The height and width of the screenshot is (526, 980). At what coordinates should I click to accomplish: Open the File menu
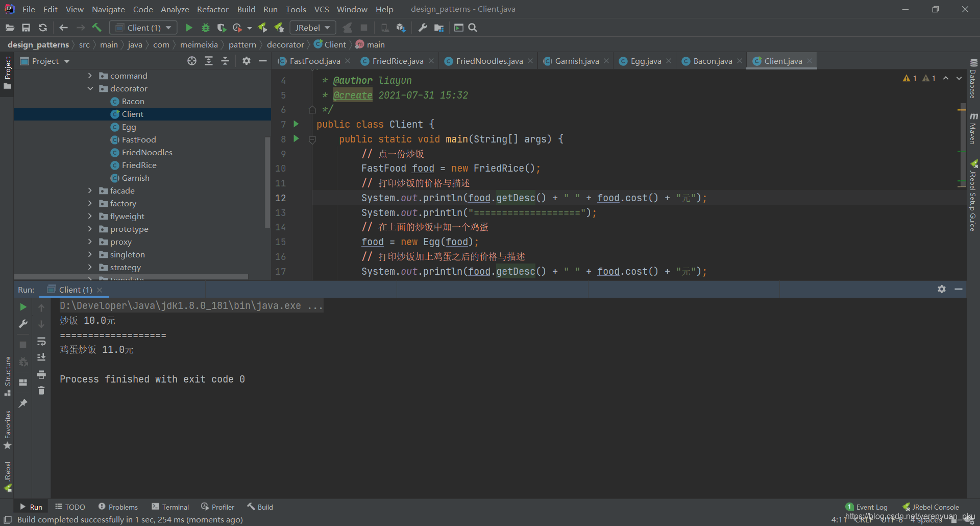[29, 9]
